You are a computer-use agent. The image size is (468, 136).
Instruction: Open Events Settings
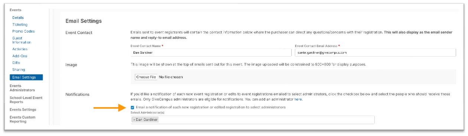(x=23, y=110)
